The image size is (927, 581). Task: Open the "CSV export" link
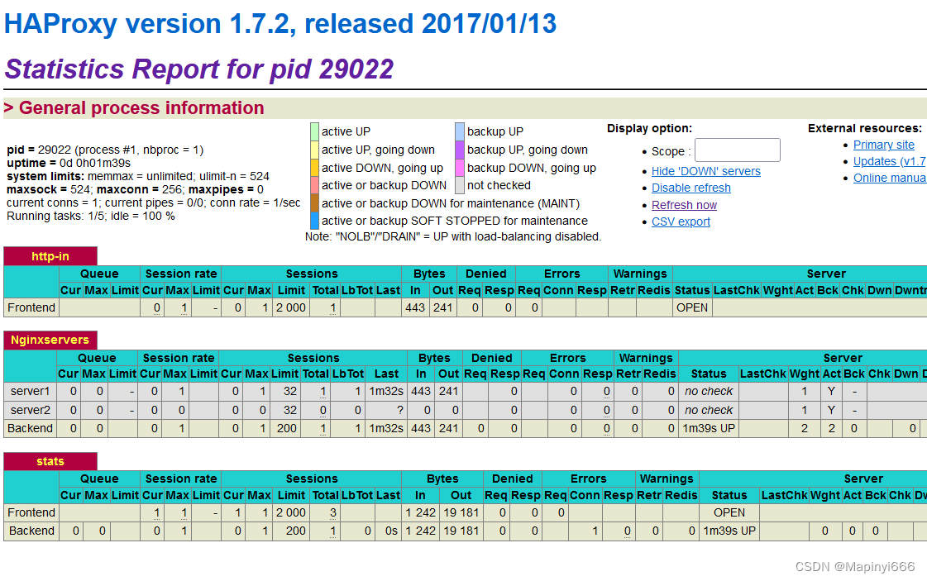point(681,221)
